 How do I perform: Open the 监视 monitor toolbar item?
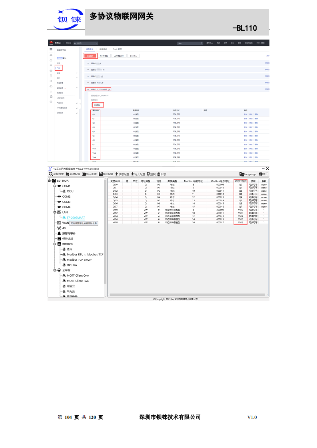(x=151, y=174)
